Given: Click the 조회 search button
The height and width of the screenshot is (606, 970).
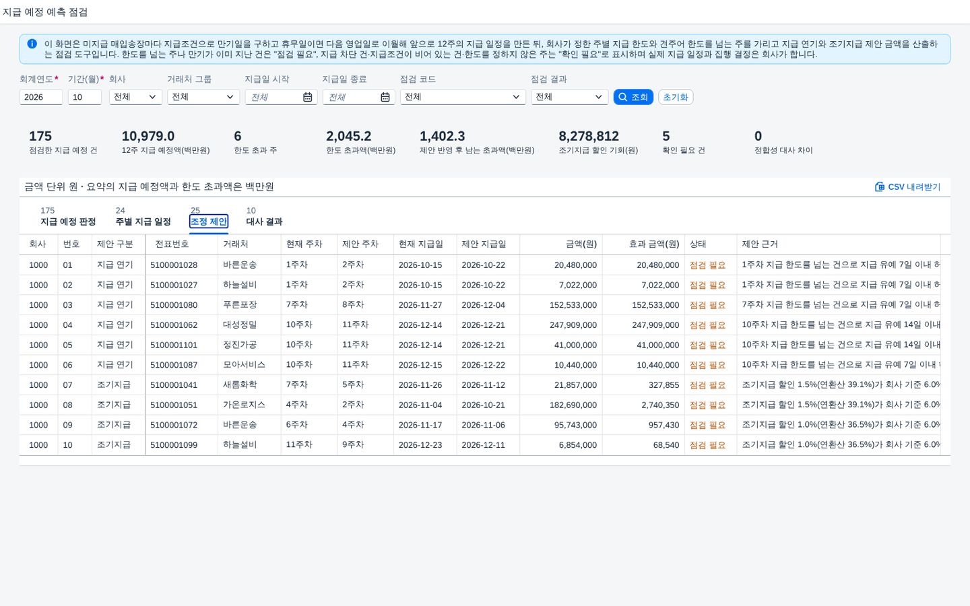Looking at the screenshot, I should click(x=633, y=97).
